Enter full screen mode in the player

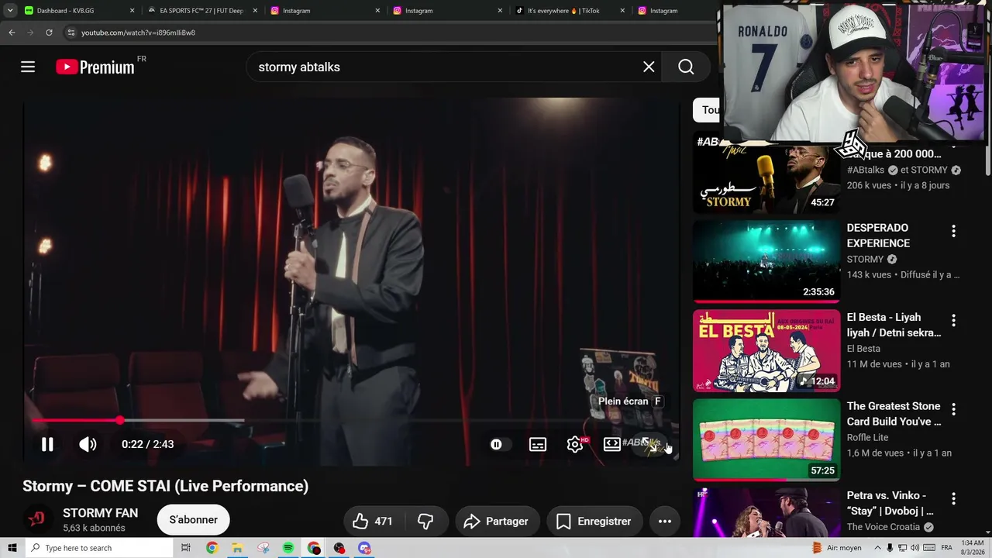pyautogui.click(x=649, y=444)
